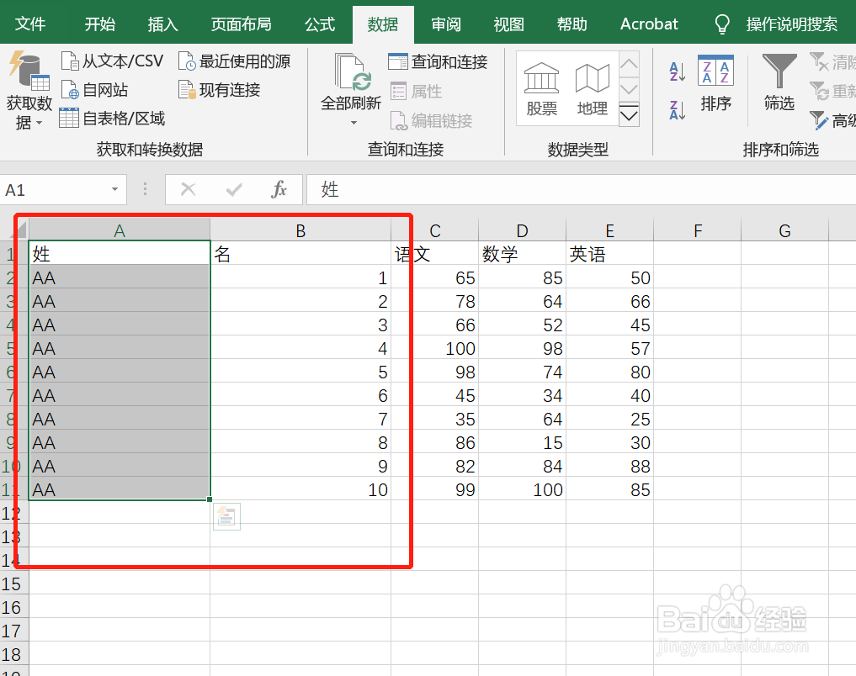This screenshot has height=676, width=856.
Task: Click the 清除 filter icon
Action: (x=820, y=61)
